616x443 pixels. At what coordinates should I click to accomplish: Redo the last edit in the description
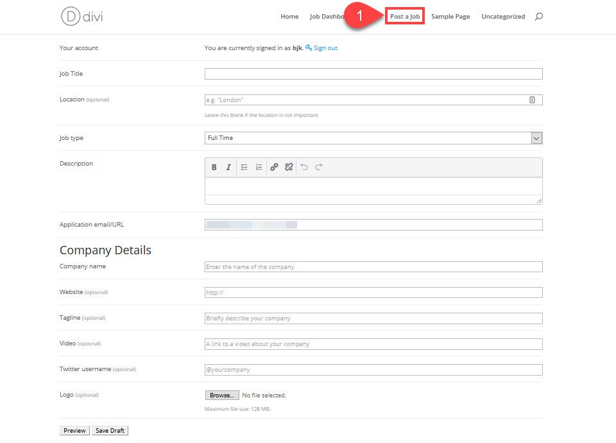click(318, 167)
